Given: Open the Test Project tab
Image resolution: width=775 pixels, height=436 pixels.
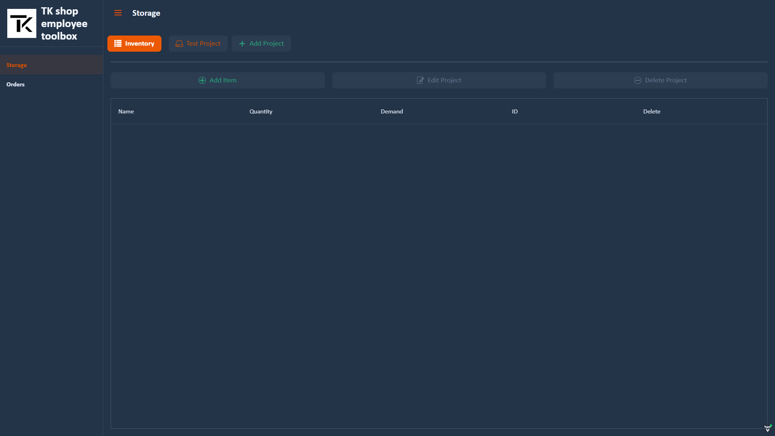Looking at the screenshot, I should tap(198, 43).
